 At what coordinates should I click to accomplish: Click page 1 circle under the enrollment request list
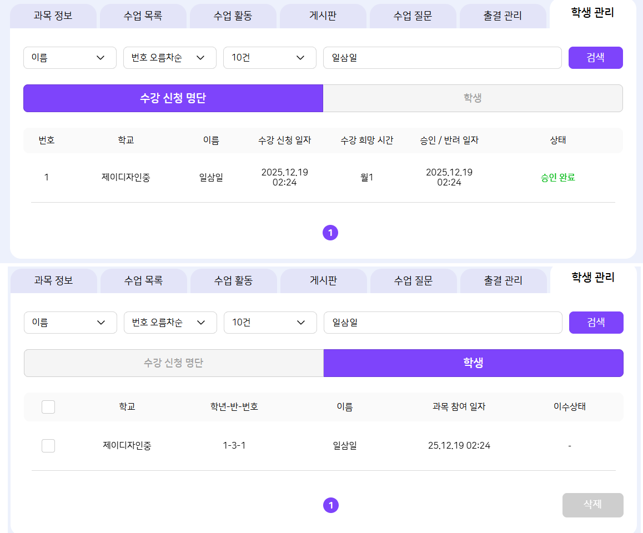pos(330,233)
